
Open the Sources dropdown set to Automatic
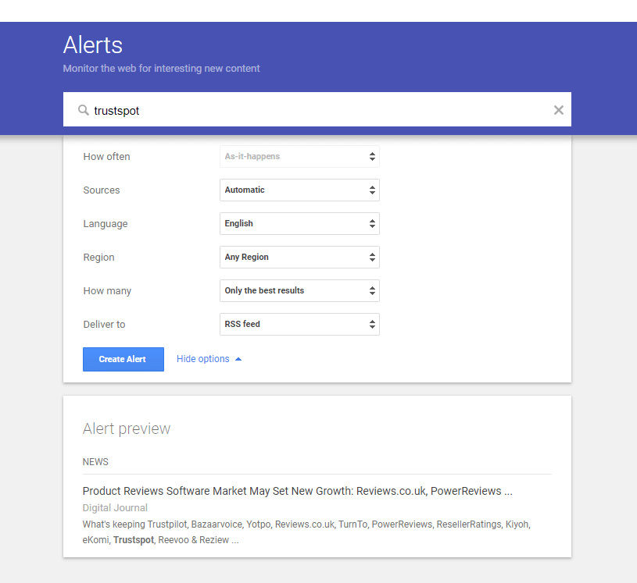[x=299, y=190]
